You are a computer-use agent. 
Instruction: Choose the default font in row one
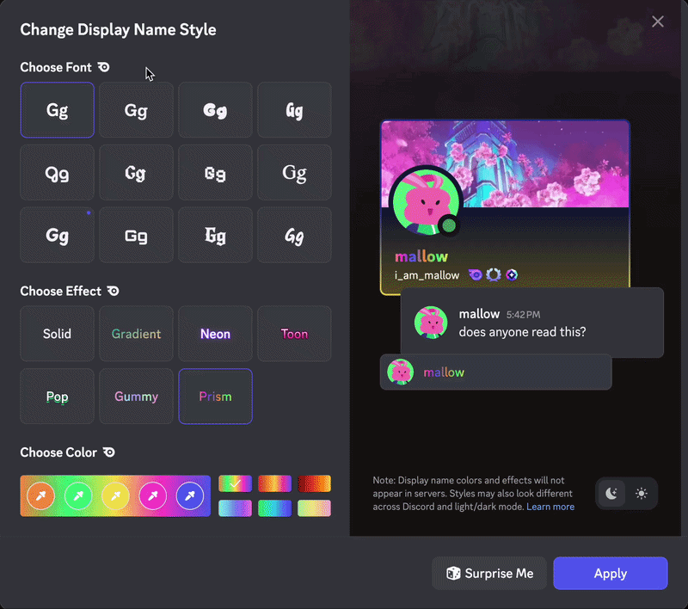(x=57, y=110)
